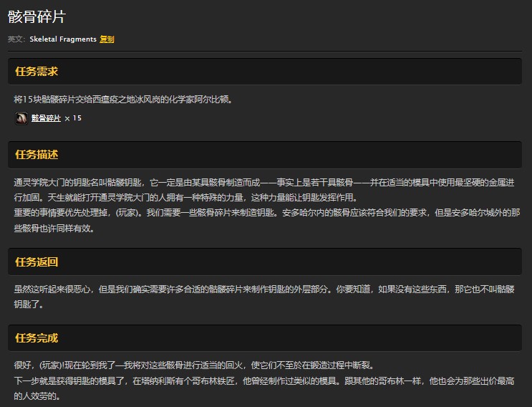532x407 pixels.
Task: Click the description paragraph starting with 通灵学院大门
Action: coord(265,183)
